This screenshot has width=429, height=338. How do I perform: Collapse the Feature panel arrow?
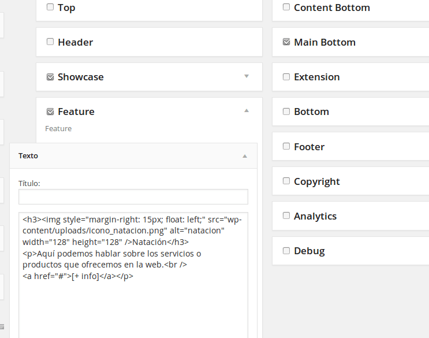pyautogui.click(x=247, y=110)
